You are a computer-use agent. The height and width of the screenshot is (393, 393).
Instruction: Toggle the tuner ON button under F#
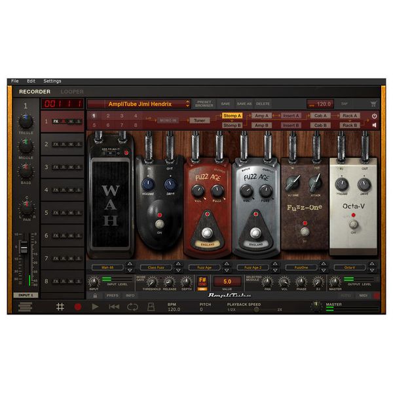202,289
